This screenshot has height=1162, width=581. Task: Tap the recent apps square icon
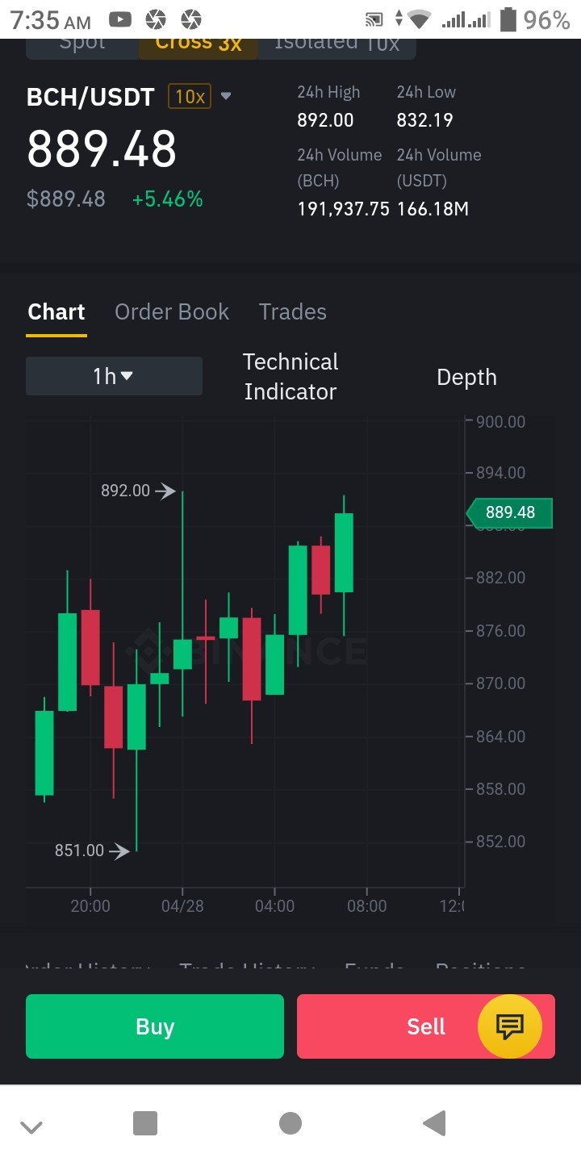(x=145, y=1123)
